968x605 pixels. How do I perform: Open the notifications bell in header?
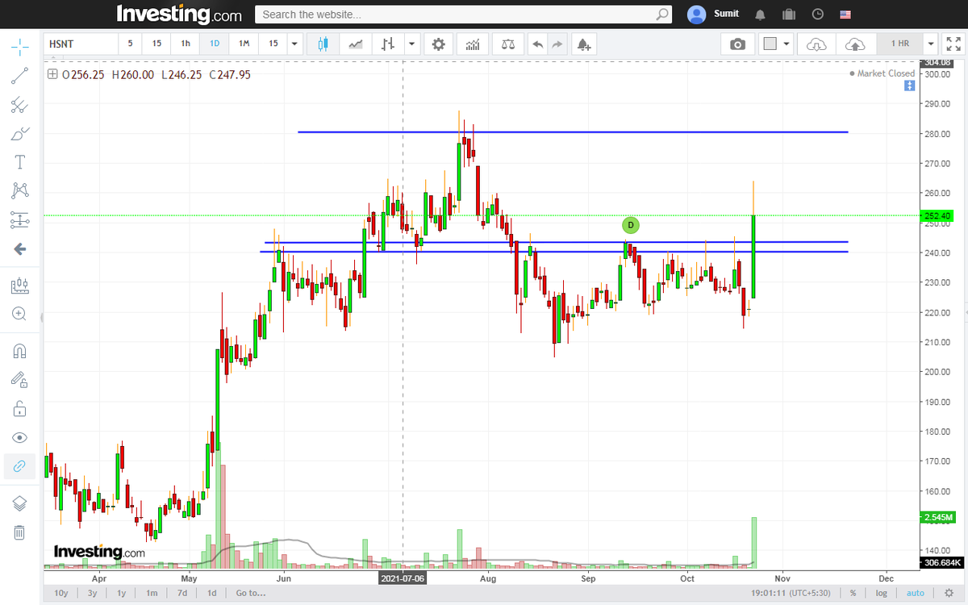[761, 15]
